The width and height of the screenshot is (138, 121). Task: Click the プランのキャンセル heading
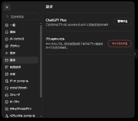(x=55, y=39)
